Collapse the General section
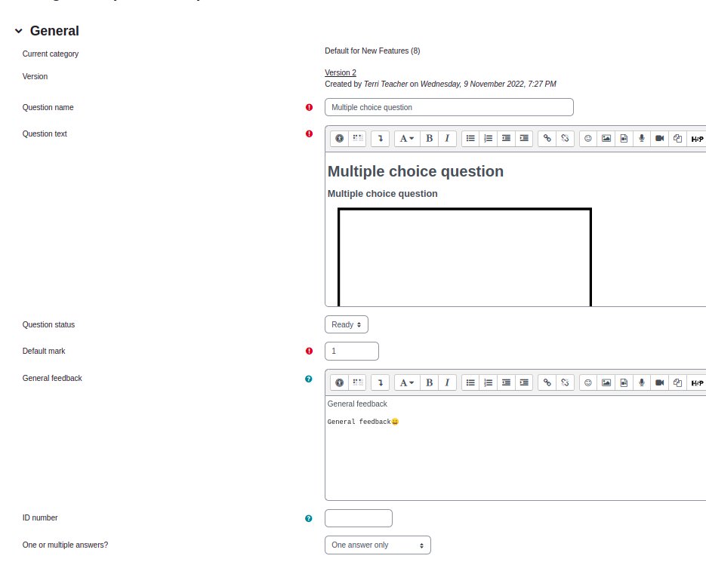This screenshot has height=565, width=706. 18,31
